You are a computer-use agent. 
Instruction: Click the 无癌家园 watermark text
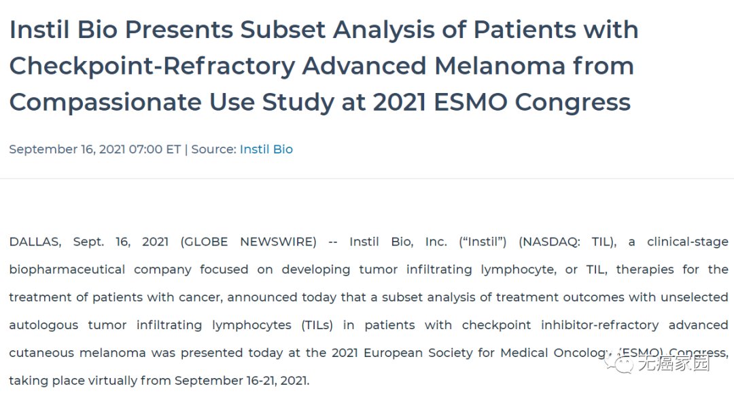pos(673,364)
